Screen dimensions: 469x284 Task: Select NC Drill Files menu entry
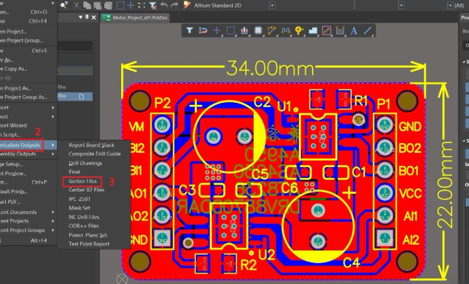pos(84,217)
